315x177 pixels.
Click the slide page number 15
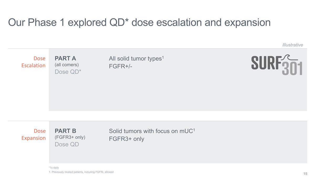coord(305,174)
